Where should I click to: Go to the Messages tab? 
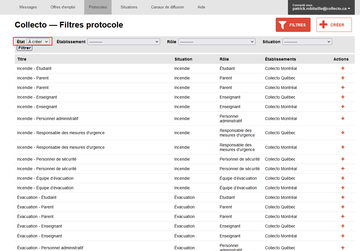click(x=28, y=7)
